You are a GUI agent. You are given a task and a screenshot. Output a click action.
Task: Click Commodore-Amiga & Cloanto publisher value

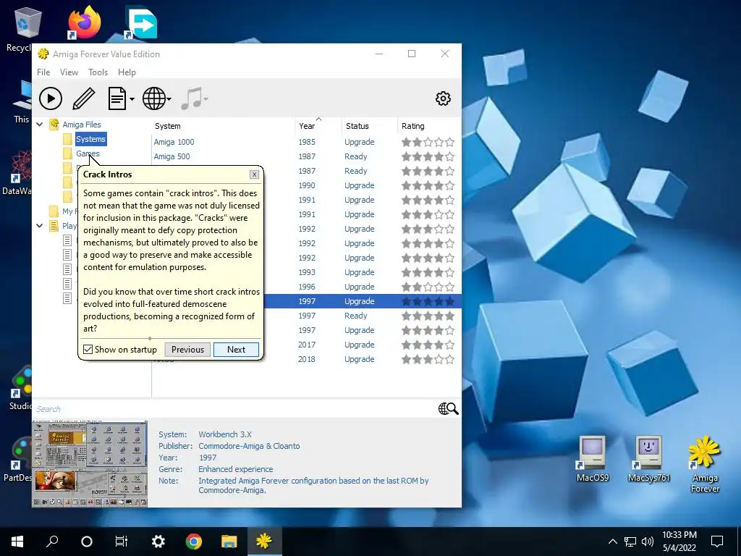[249, 446]
